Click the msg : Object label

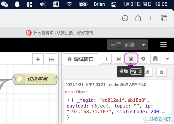[x=76, y=92]
